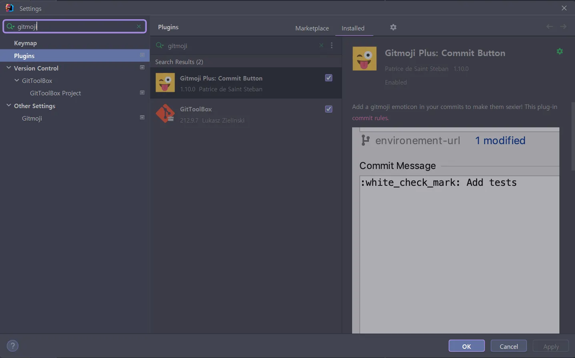Clear the settings search field text

[138, 26]
